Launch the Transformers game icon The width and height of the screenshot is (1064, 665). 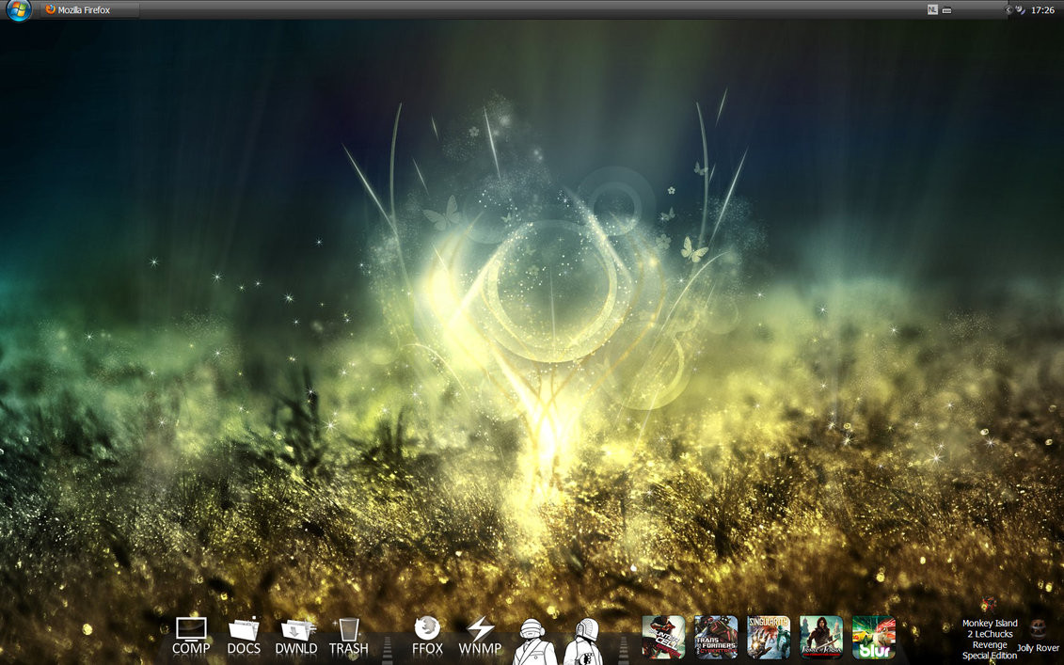point(716,637)
